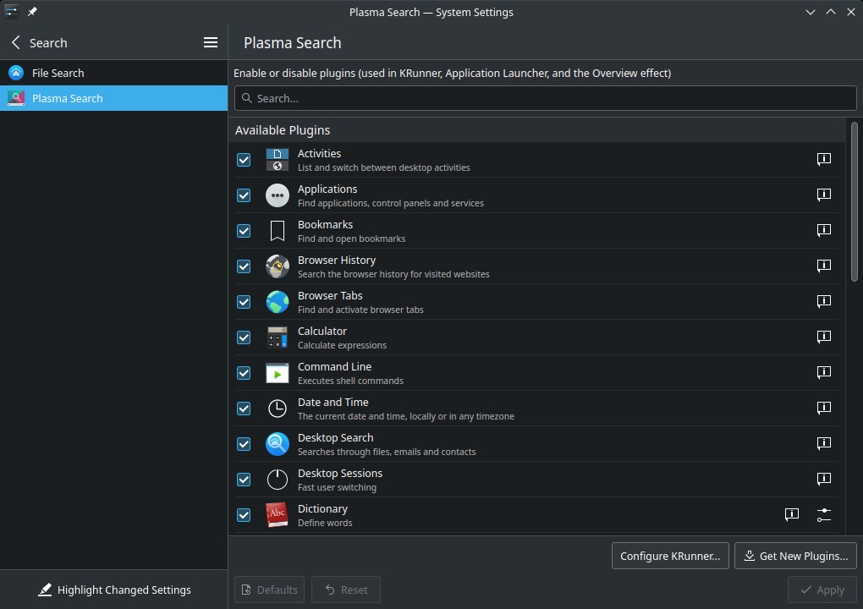This screenshot has width=863, height=609.
Task: Open the window menu icon in title bar
Action: (12, 12)
